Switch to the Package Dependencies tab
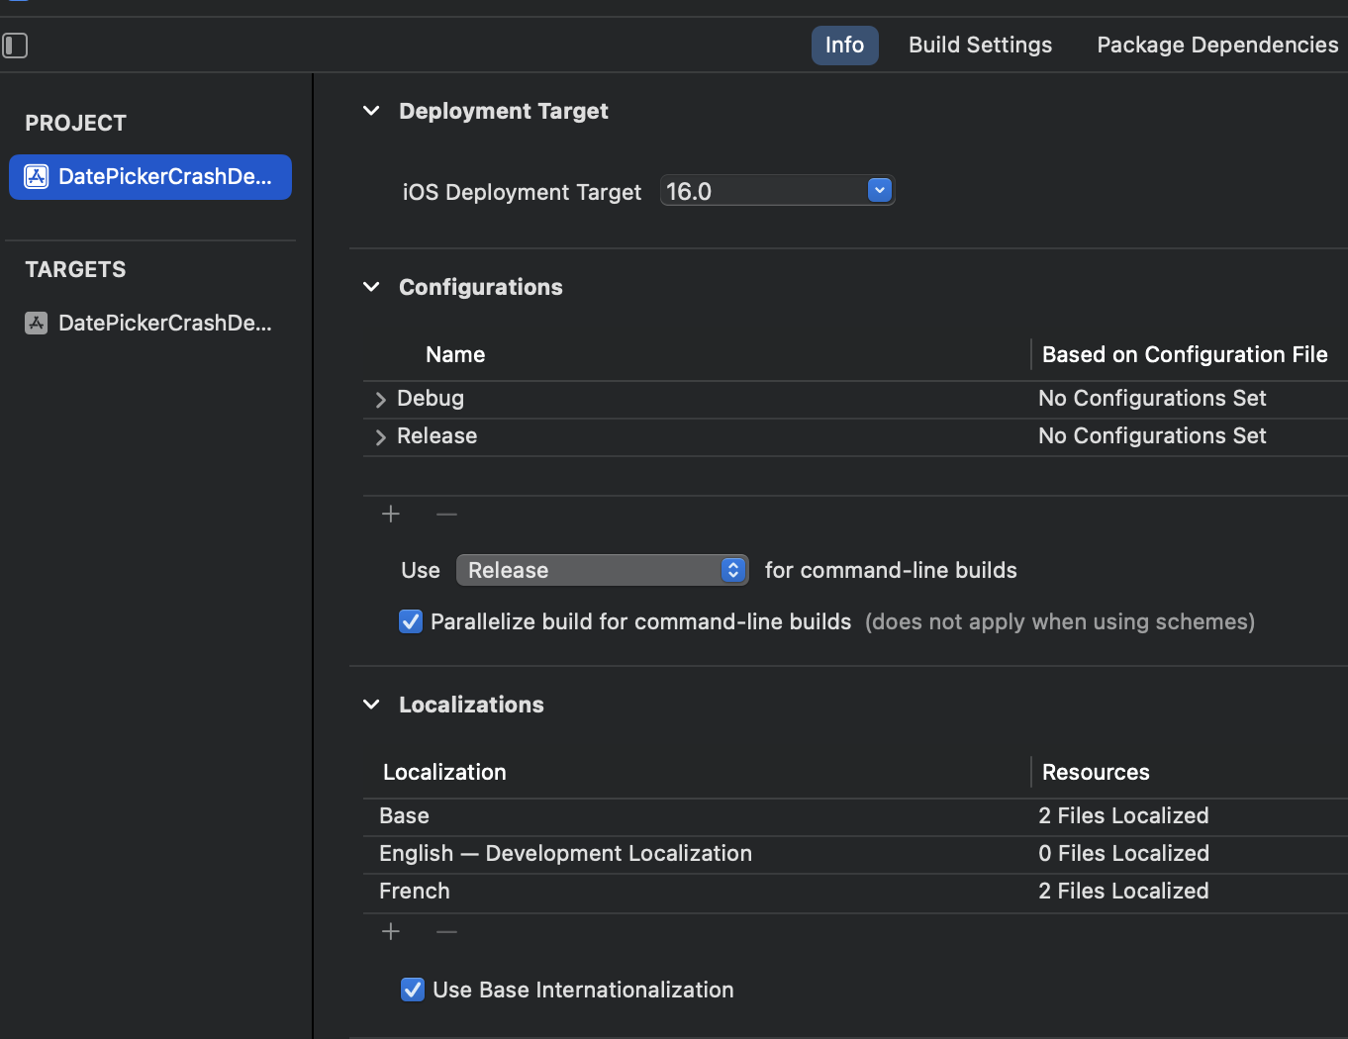This screenshot has width=1348, height=1039. pos(1216,46)
